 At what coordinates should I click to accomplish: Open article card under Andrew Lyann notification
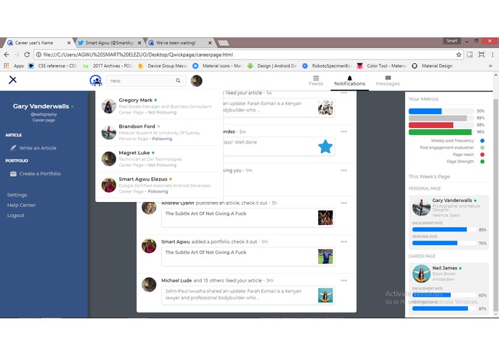coord(248,218)
